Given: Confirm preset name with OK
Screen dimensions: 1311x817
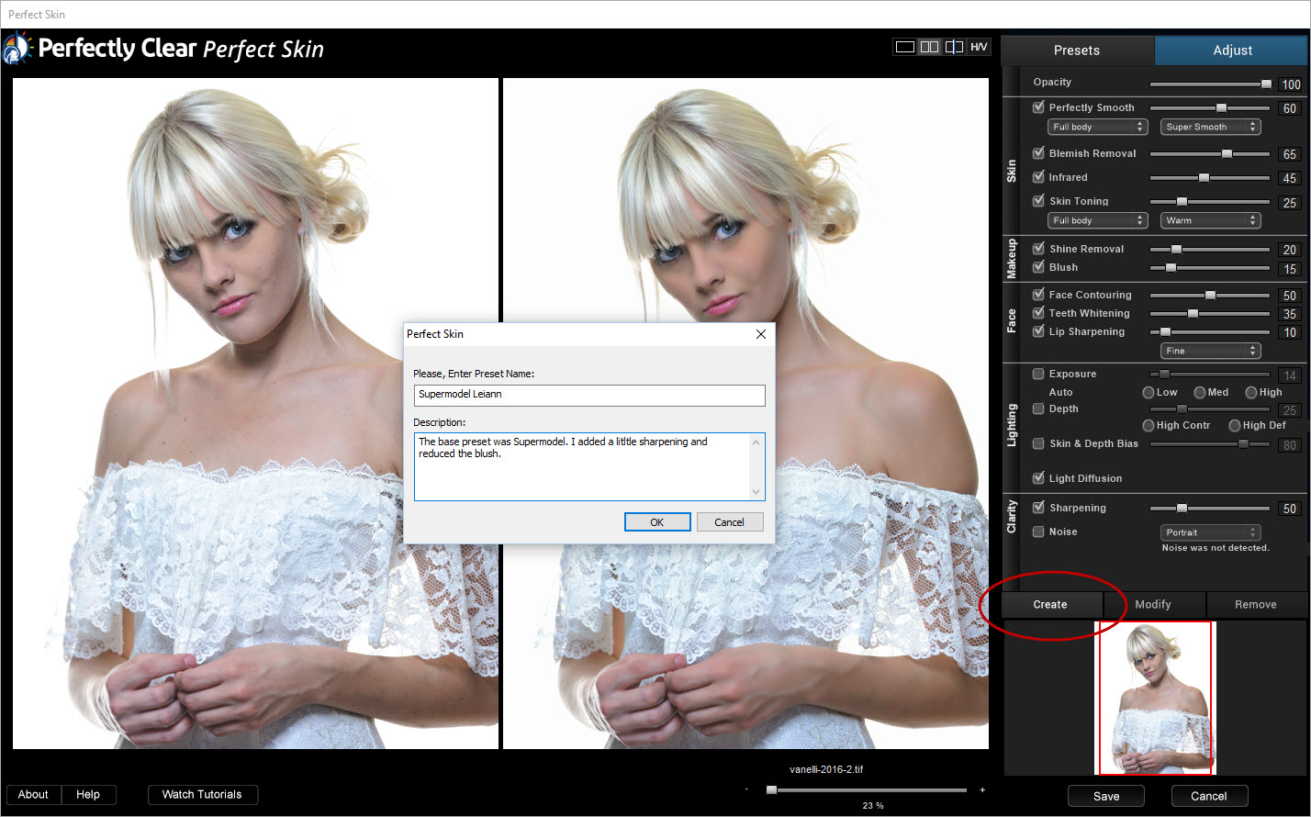Looking at the screenshot, I should (x=657, y=522).
